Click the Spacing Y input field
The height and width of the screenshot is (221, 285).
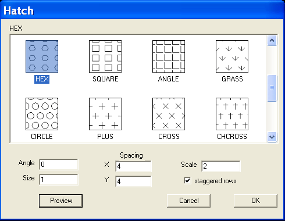[x=133, y=181]
